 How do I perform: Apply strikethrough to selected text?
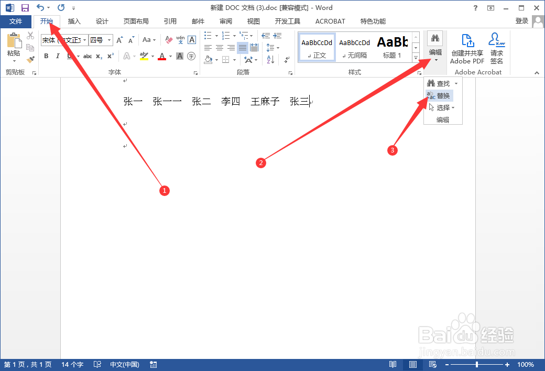88,56
